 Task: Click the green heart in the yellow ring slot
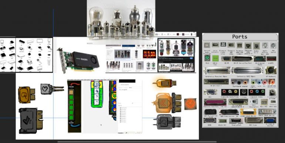114,95
